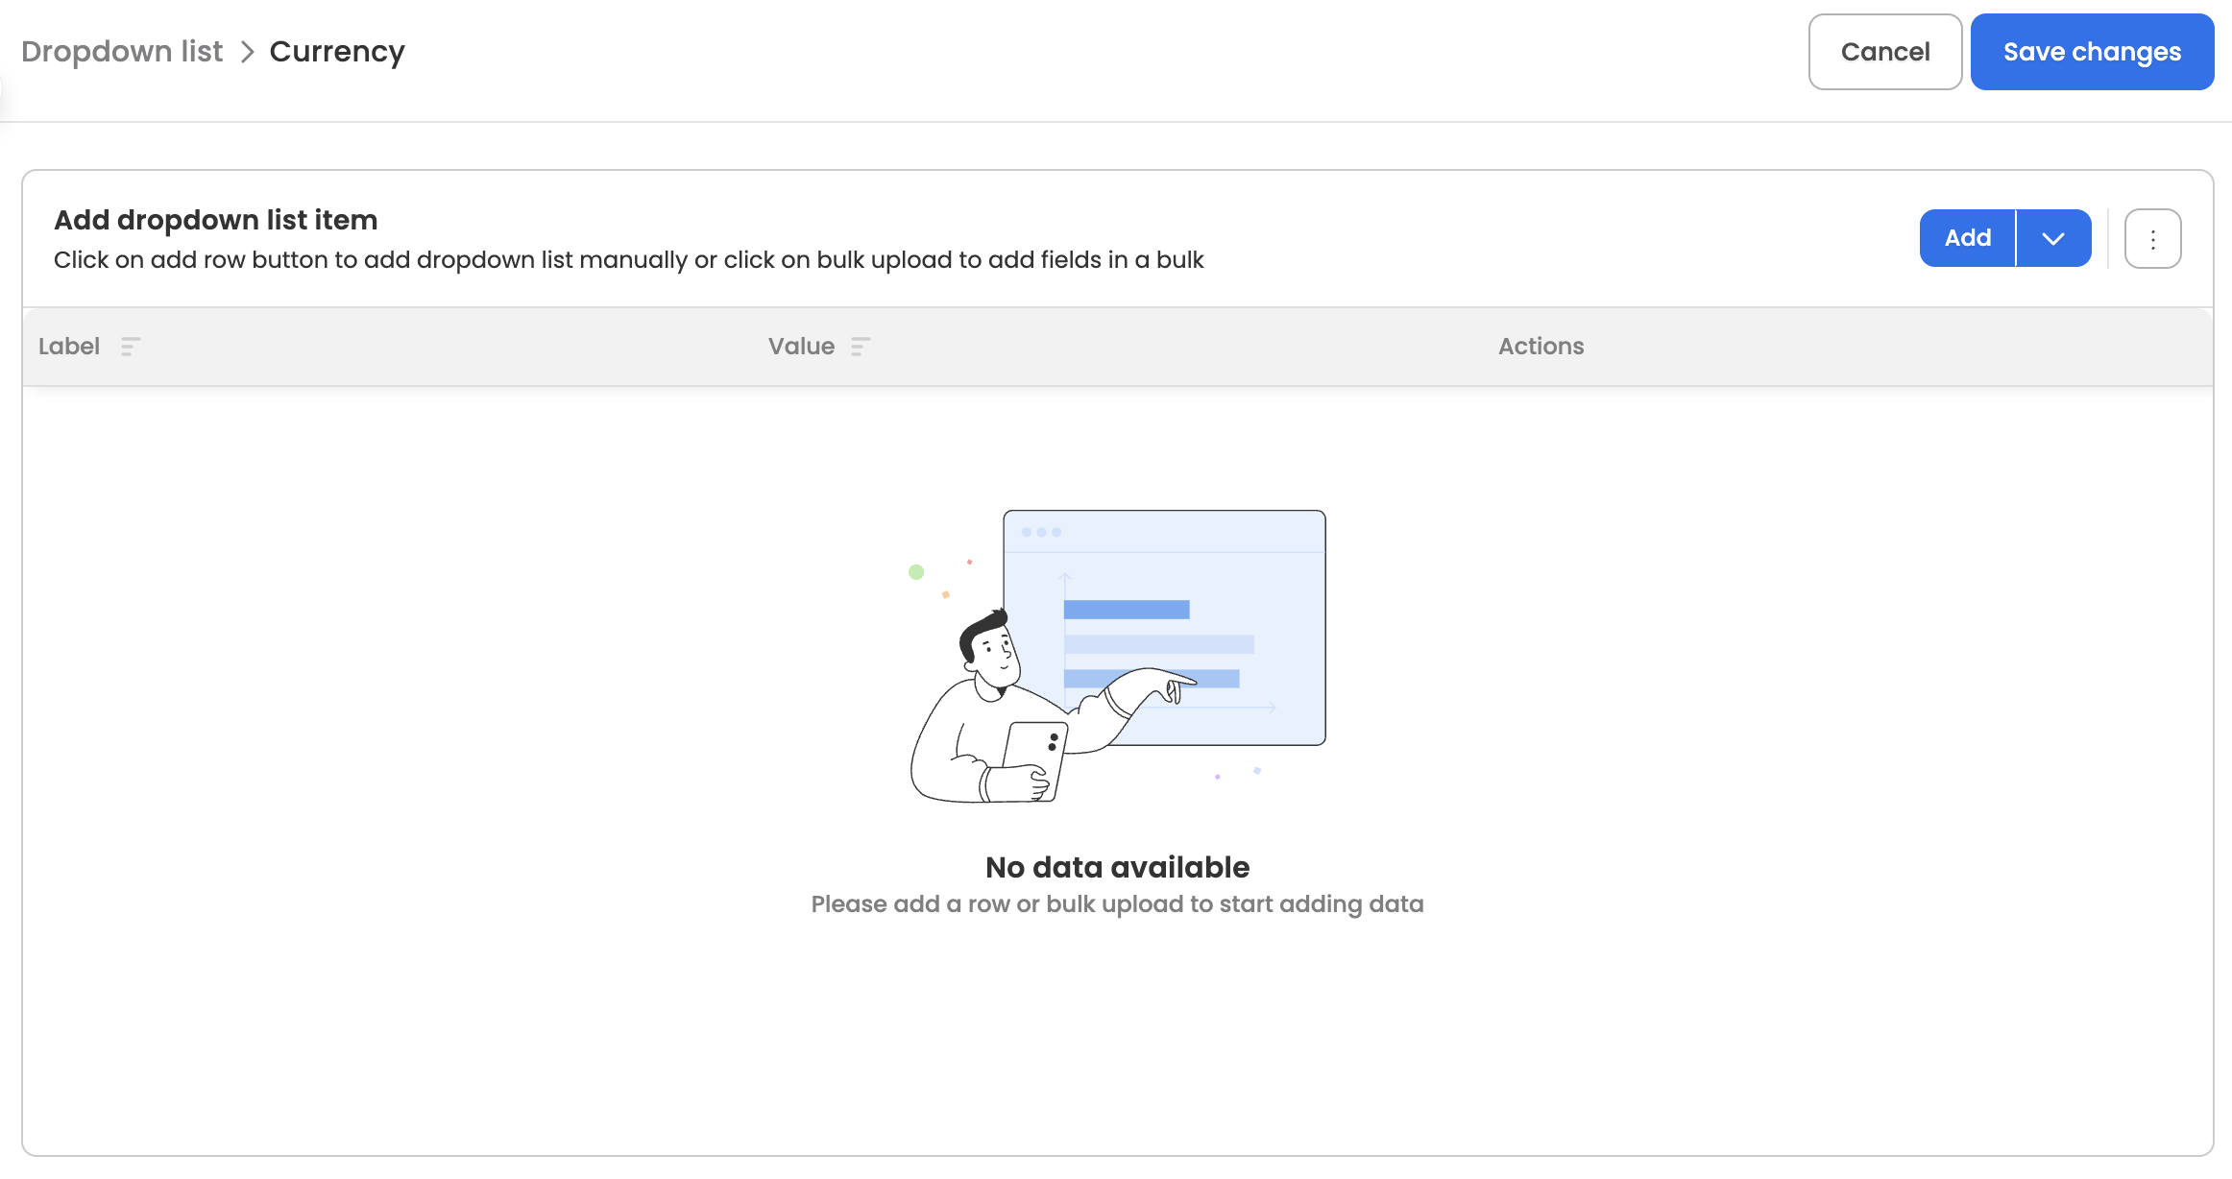Click the Currency breadcrumb title
This screenshot has height=1179, width=2232.
(x=337, y=52)
